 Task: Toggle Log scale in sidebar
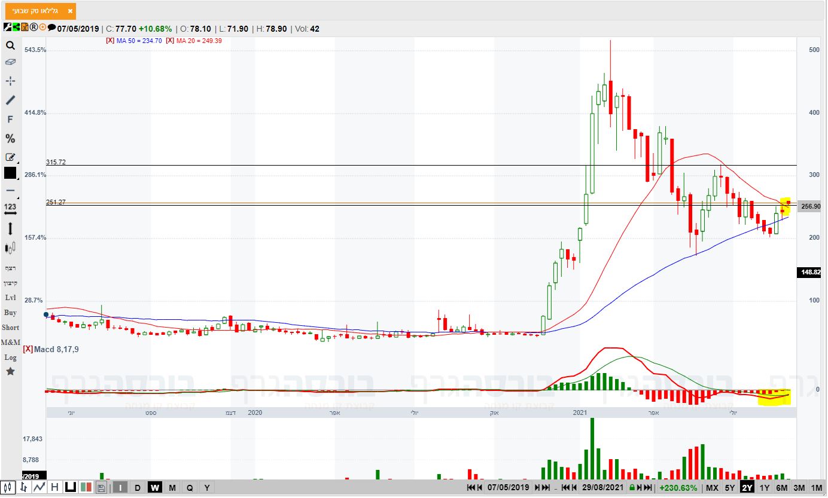(x=10, y=358)
